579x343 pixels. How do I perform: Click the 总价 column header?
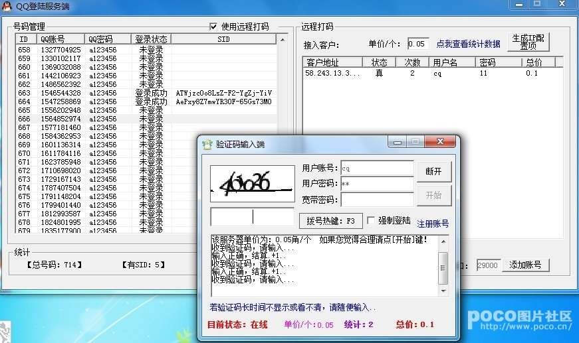[x=538, y=62]
